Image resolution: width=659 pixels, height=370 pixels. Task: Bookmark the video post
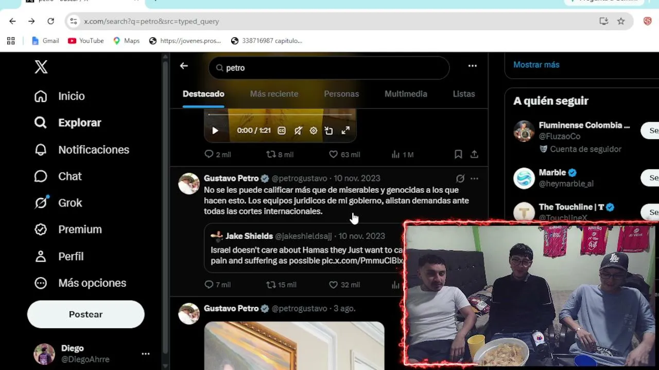(458, 154)
